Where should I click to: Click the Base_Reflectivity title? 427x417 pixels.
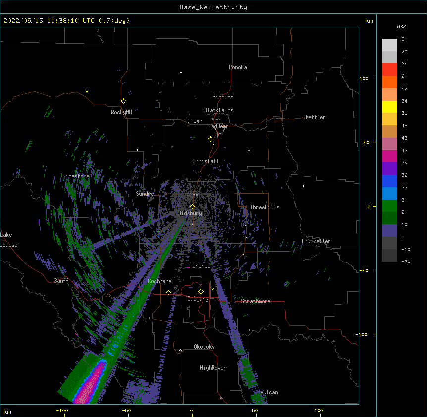213,7
